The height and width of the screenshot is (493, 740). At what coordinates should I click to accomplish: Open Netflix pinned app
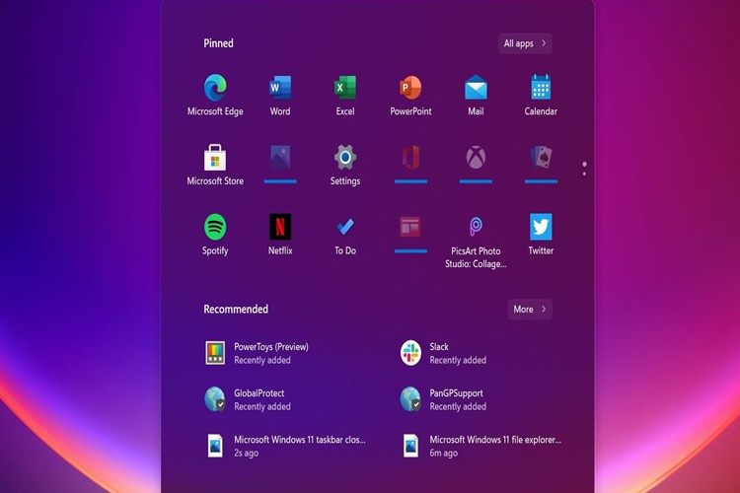pos(280,235)
